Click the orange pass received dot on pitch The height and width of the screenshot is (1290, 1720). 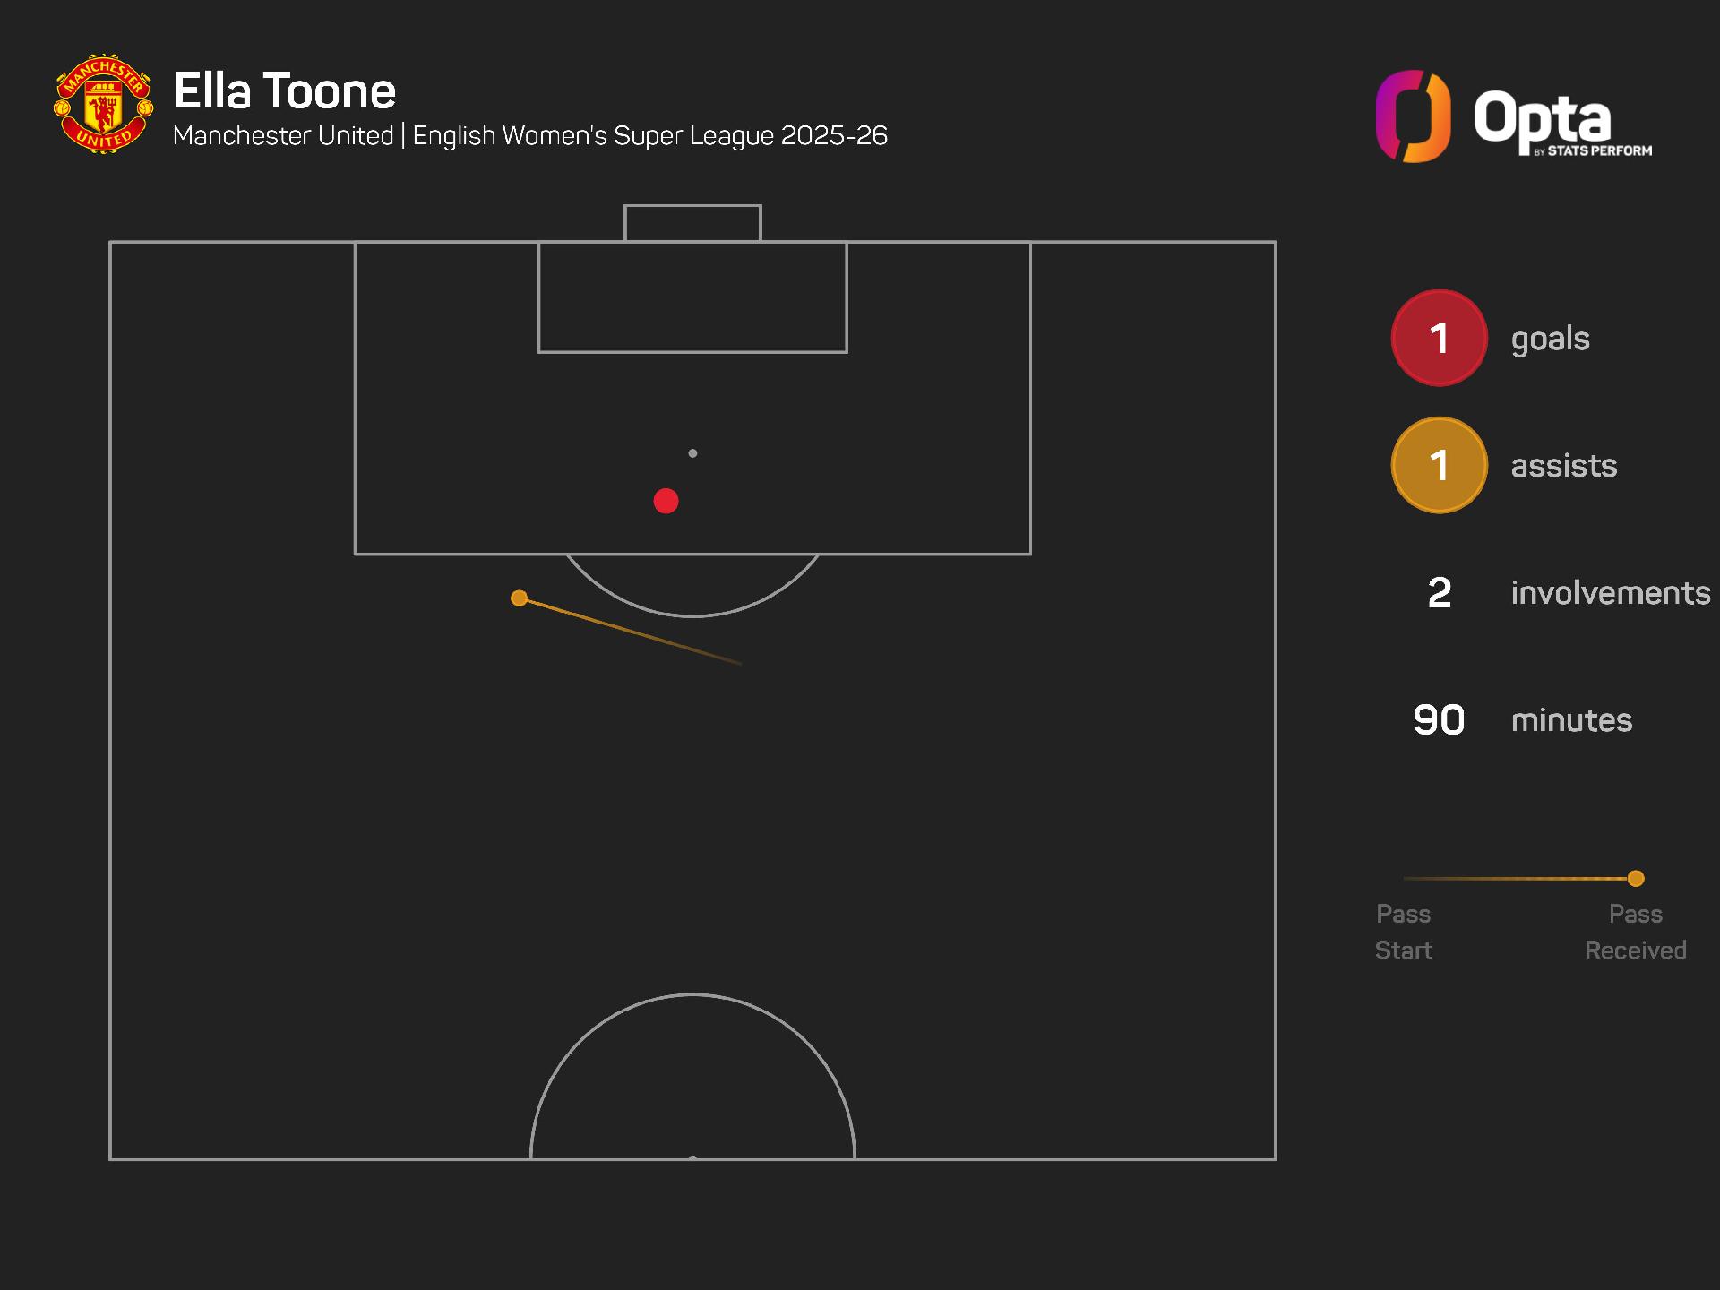click(519, 598)
